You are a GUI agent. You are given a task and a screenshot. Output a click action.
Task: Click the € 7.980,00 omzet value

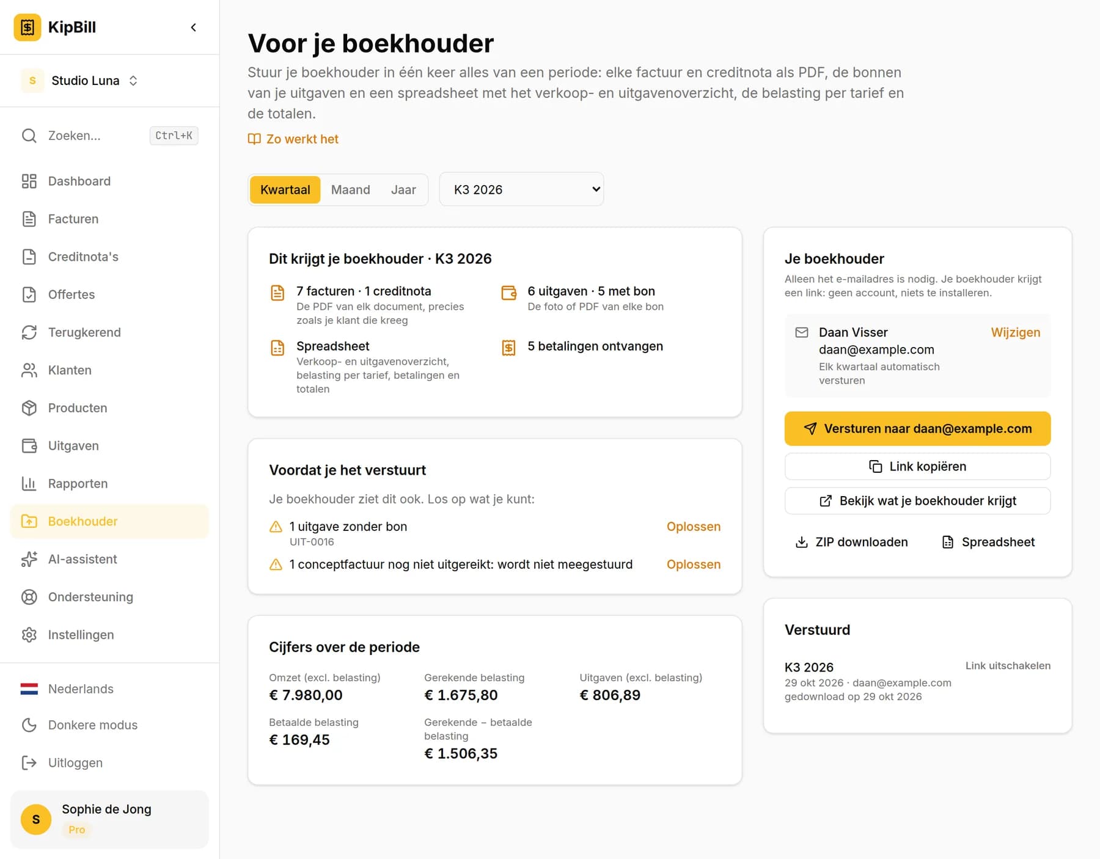point(306,695)
